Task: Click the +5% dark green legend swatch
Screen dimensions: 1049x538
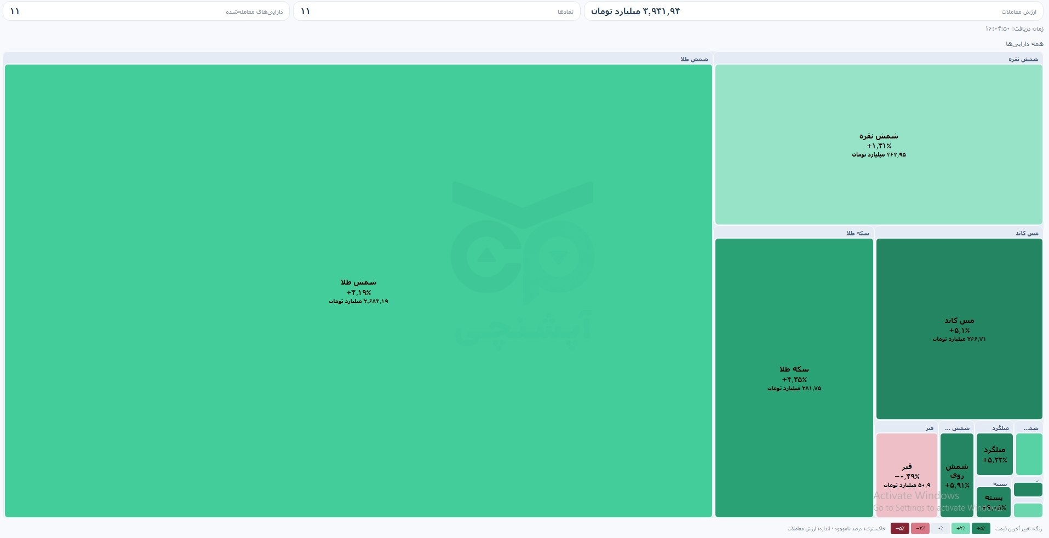Action: [981, 529]
